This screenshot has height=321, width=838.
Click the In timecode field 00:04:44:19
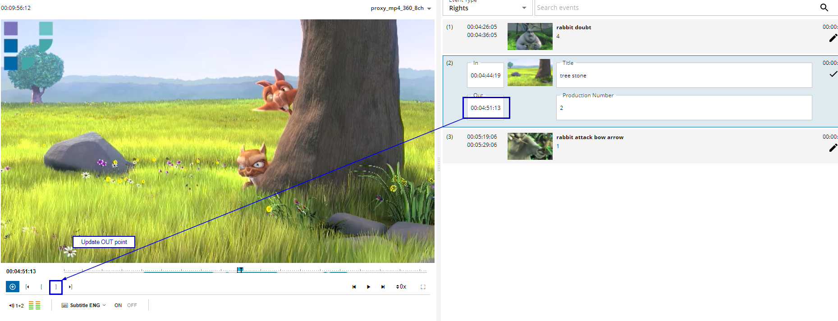(x=485, y=75)
